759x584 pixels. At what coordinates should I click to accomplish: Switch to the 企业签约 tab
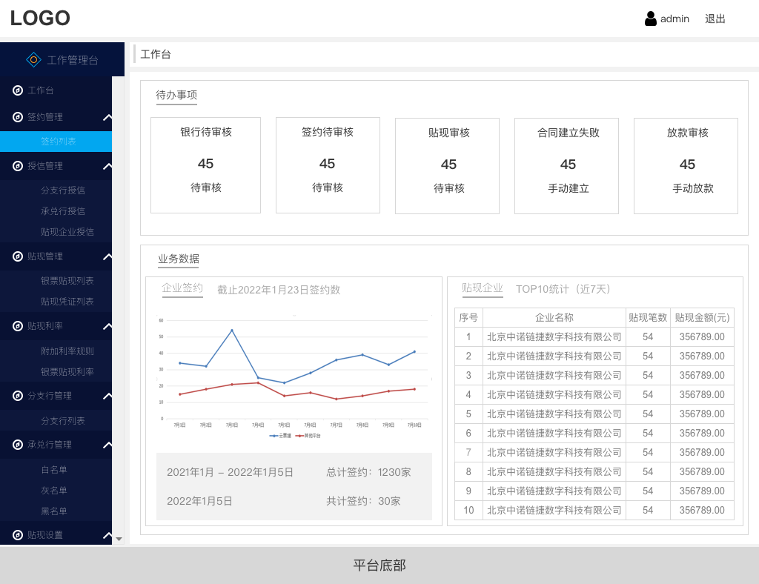[x=182, y=290]
